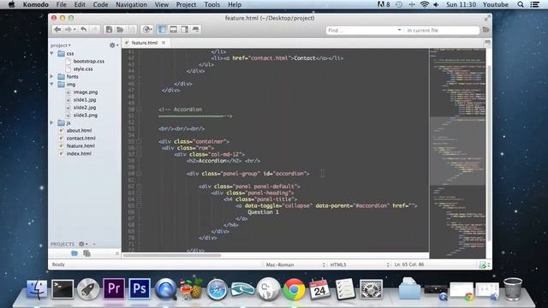Open about.html from the project tree
Screen dimensions: 548x308
coord(79,130)
